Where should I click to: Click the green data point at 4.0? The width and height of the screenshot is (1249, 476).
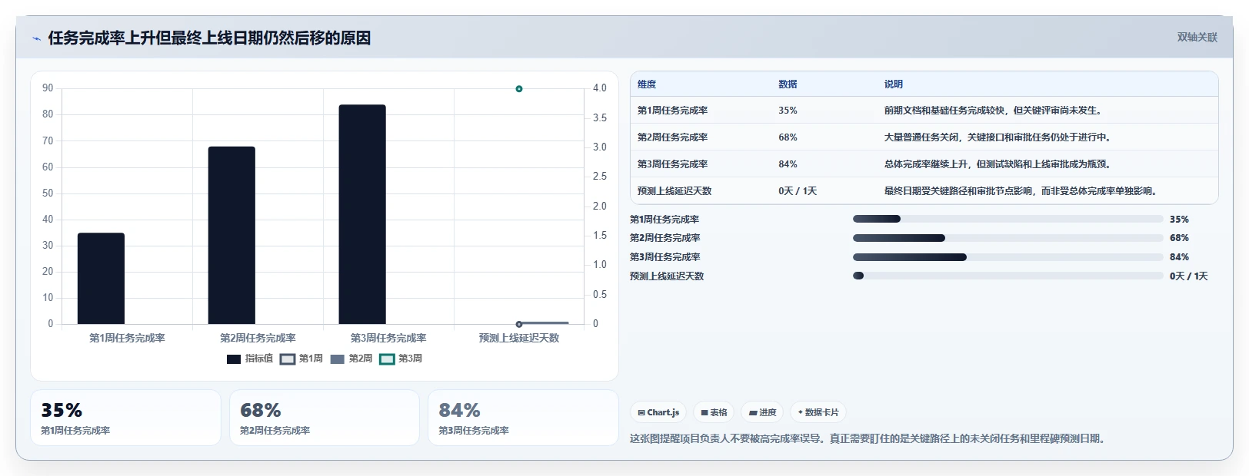point(519,89)
